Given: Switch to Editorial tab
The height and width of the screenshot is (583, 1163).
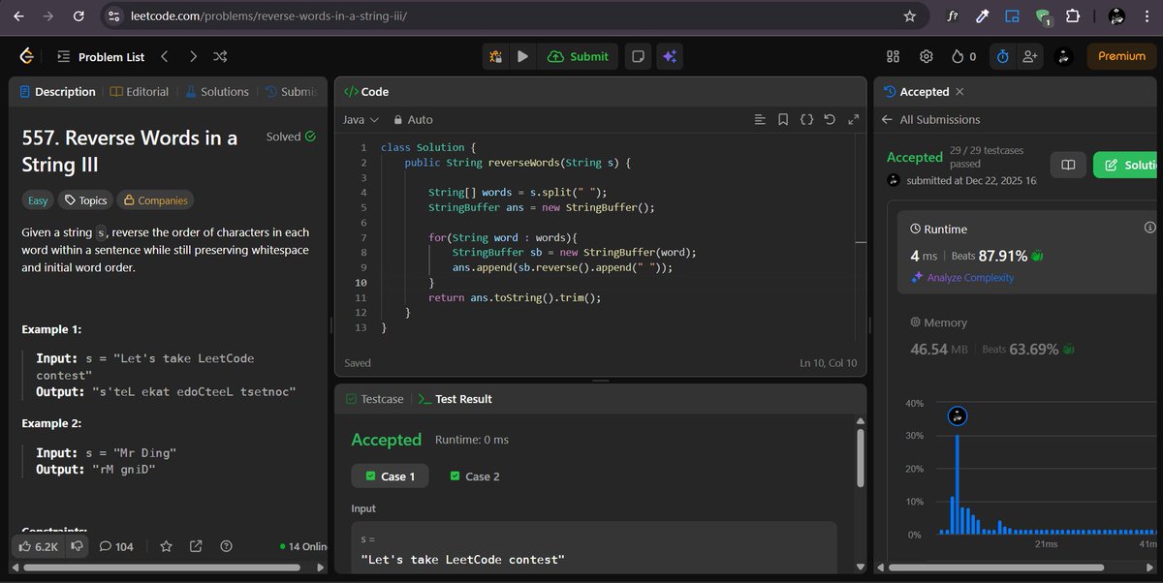Looking at the screenshot, I should click(140, 92).
